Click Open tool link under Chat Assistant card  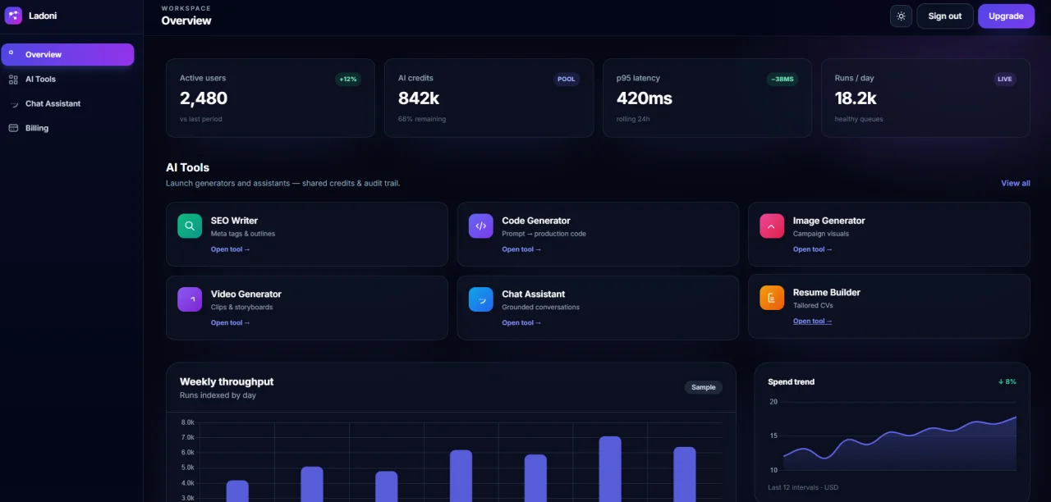[521, 323]
